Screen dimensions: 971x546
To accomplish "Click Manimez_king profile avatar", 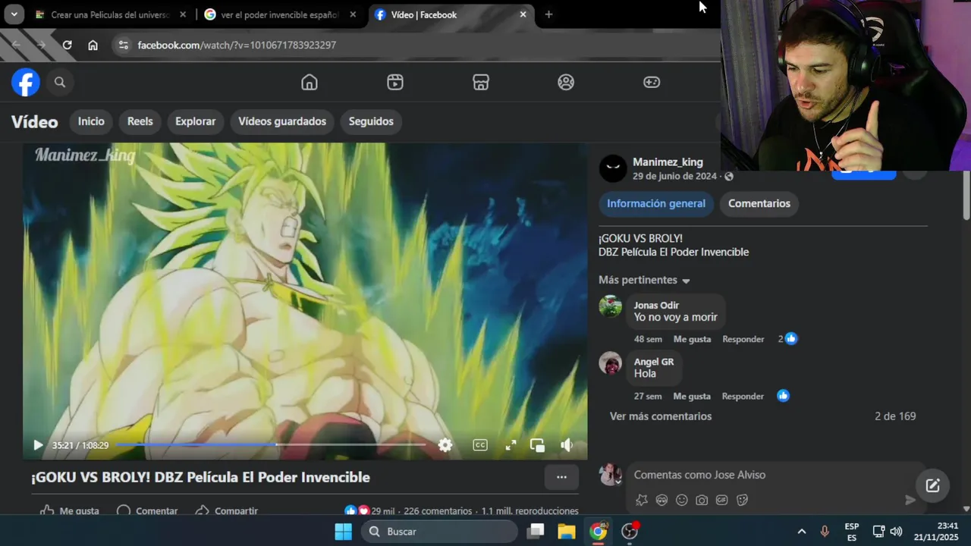I will pyautogui.click(x=613, y=168).
